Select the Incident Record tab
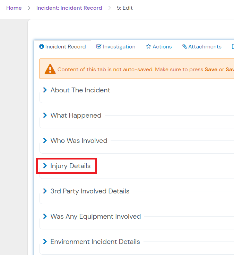 click(x=65, y=47)
